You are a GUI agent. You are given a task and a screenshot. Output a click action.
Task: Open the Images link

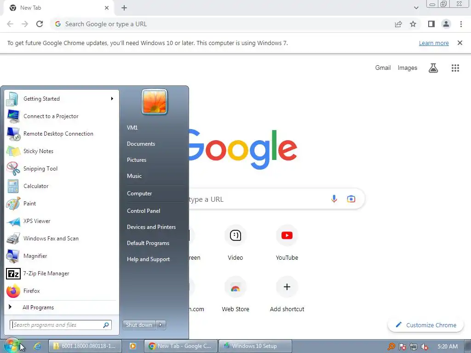tap(408, 68)
